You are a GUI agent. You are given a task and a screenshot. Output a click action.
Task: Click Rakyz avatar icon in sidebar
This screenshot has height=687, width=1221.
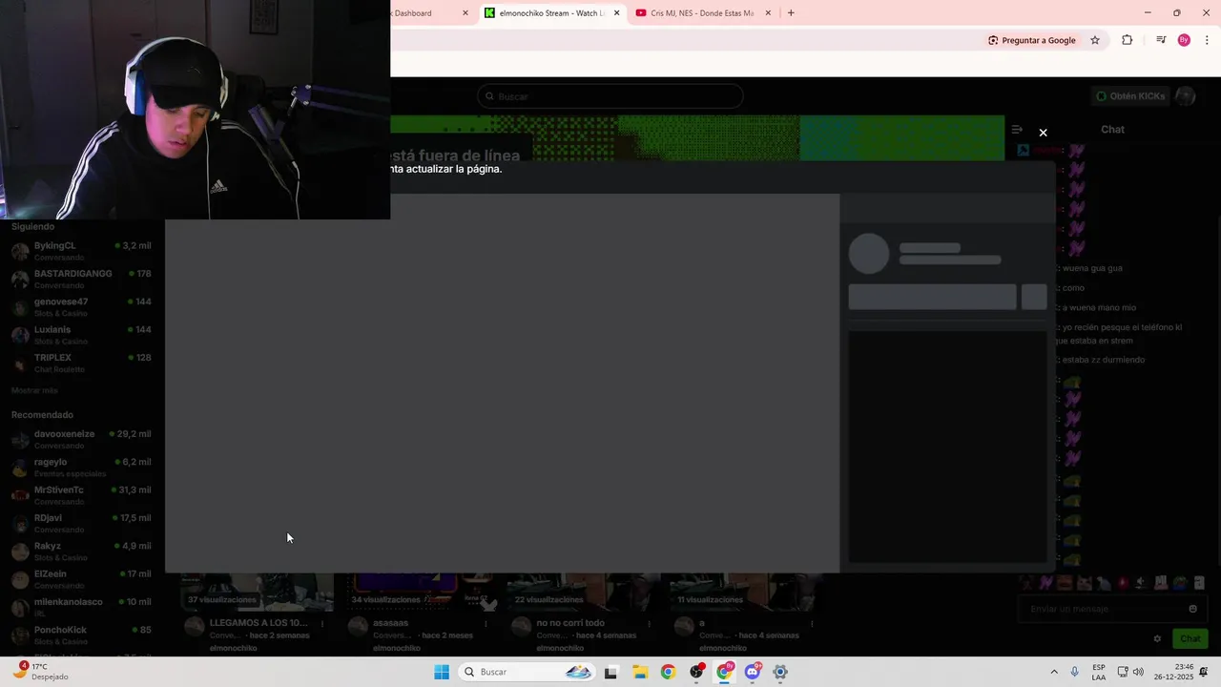coord(20,552)
